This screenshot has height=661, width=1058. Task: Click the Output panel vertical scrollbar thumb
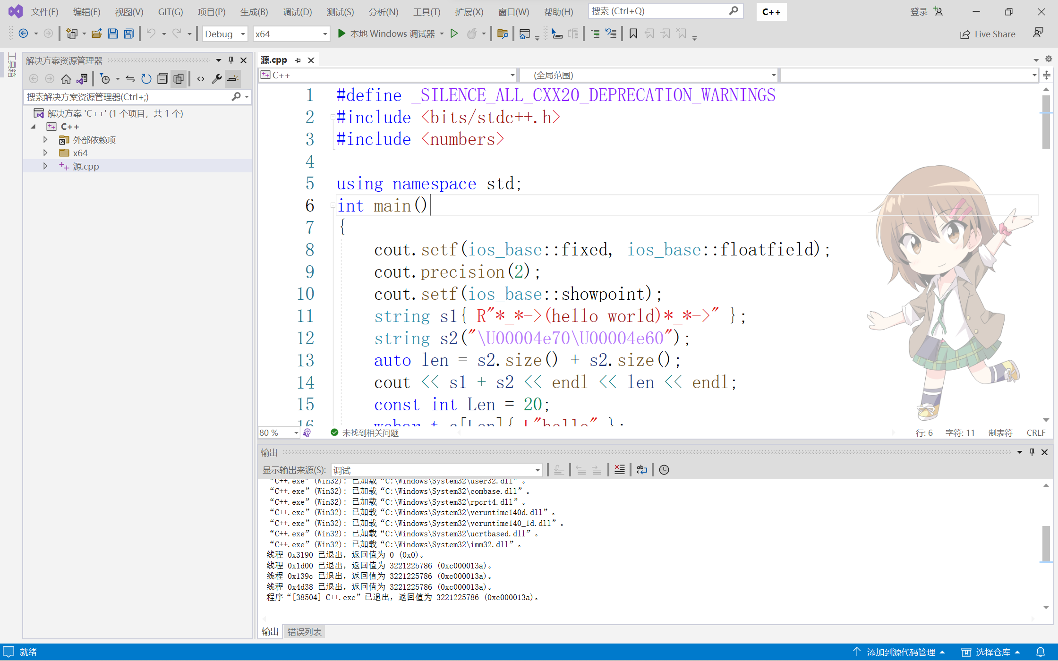[x=1046, y=544]
